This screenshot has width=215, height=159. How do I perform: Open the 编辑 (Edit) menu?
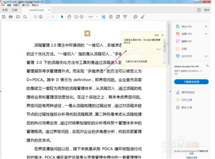[x=9, y=5]
